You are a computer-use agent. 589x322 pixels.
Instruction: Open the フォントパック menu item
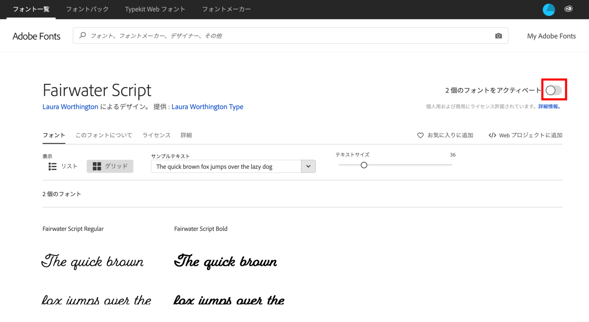coord(87,9)
